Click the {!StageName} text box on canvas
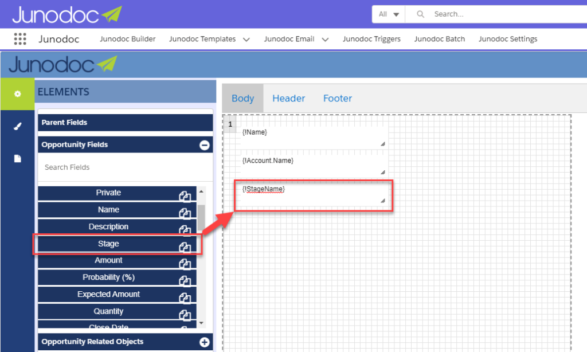 314,194
